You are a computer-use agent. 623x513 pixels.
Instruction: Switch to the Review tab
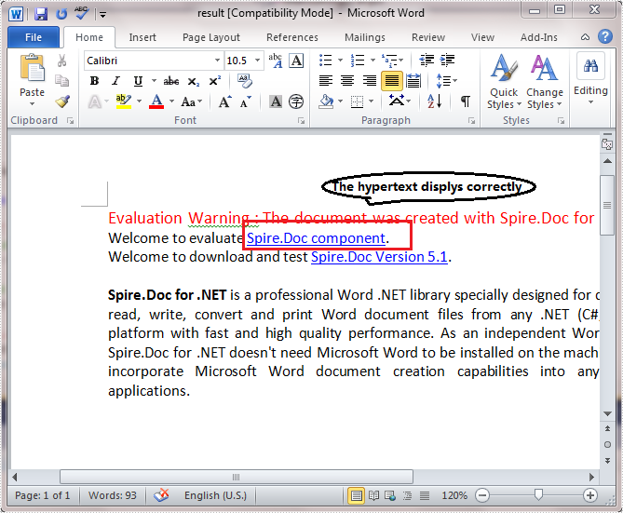point(428,37)
